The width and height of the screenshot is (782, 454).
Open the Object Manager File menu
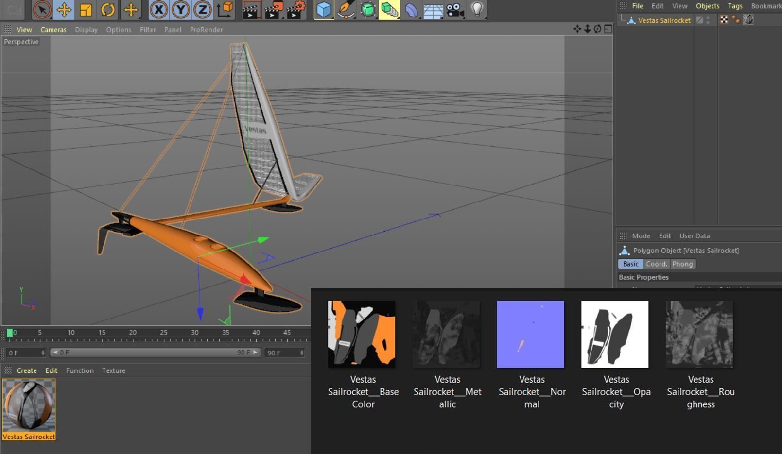pos(638,6)
